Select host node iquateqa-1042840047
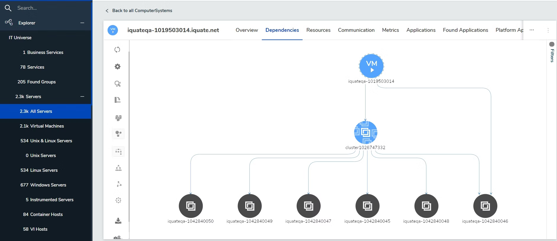 (308, 206)
